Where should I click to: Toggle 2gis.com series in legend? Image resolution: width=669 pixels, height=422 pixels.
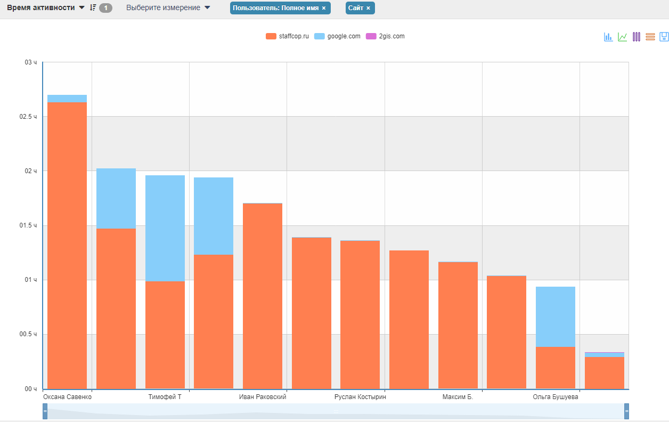[385, 36]
